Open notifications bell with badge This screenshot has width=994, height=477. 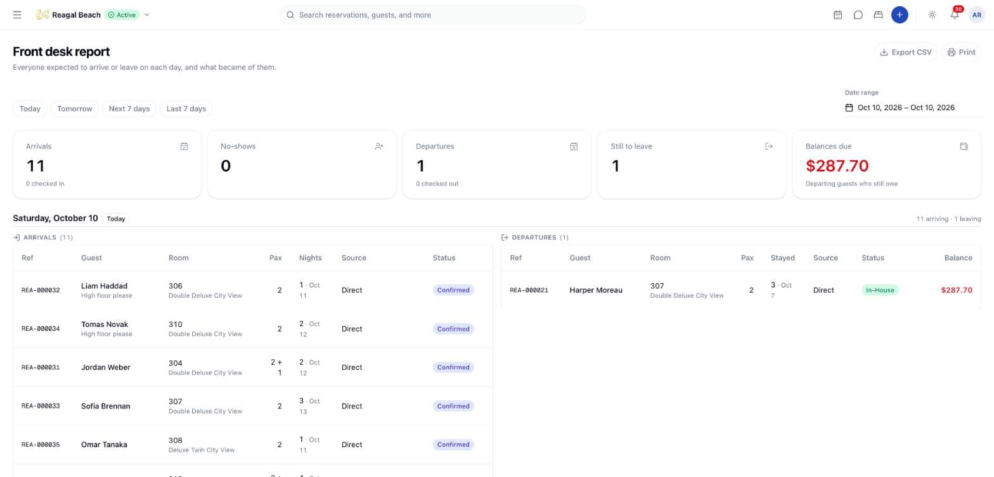[x=955, y=15]
